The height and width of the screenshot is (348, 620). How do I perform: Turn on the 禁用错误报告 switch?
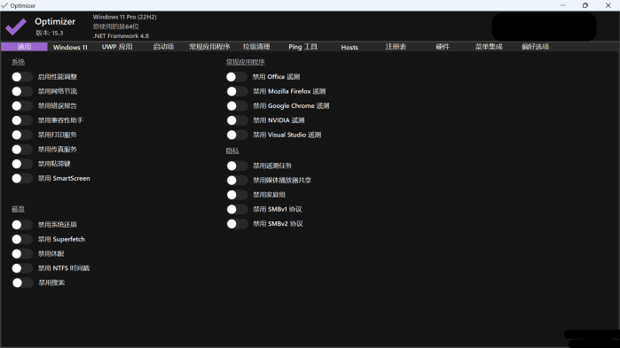point(22,105)
